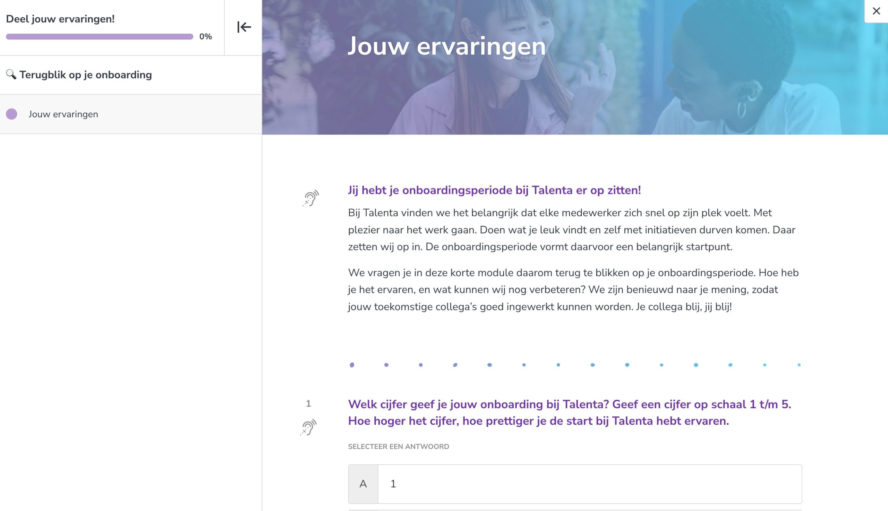
Task: Close the module with the X icon
Action: 876,11
